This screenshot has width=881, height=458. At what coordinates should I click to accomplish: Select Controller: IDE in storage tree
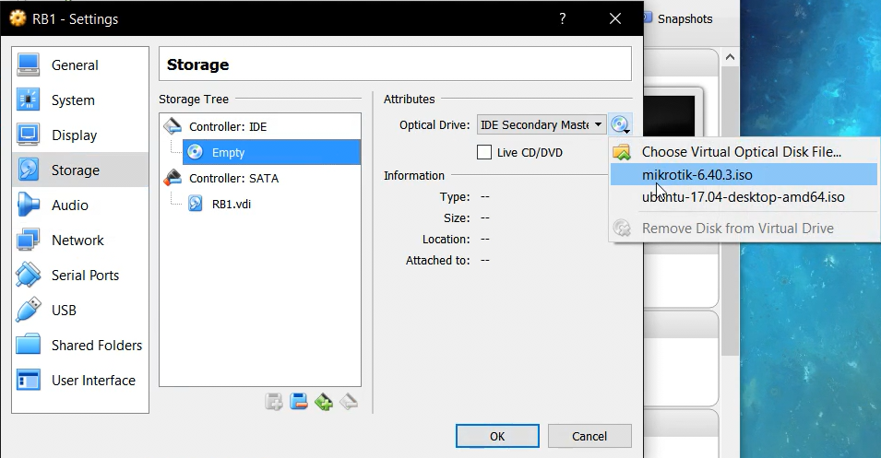tap(260, 126)
